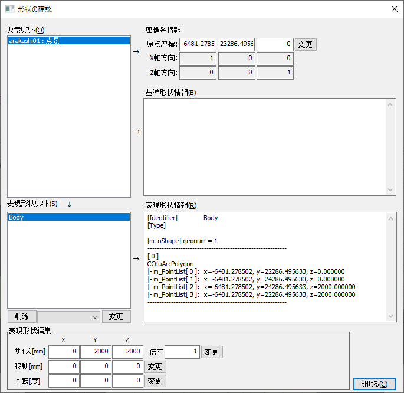404x393 pixels.
Task: Click 変更 next to the 倍率 field
Action: pos(212,352)
